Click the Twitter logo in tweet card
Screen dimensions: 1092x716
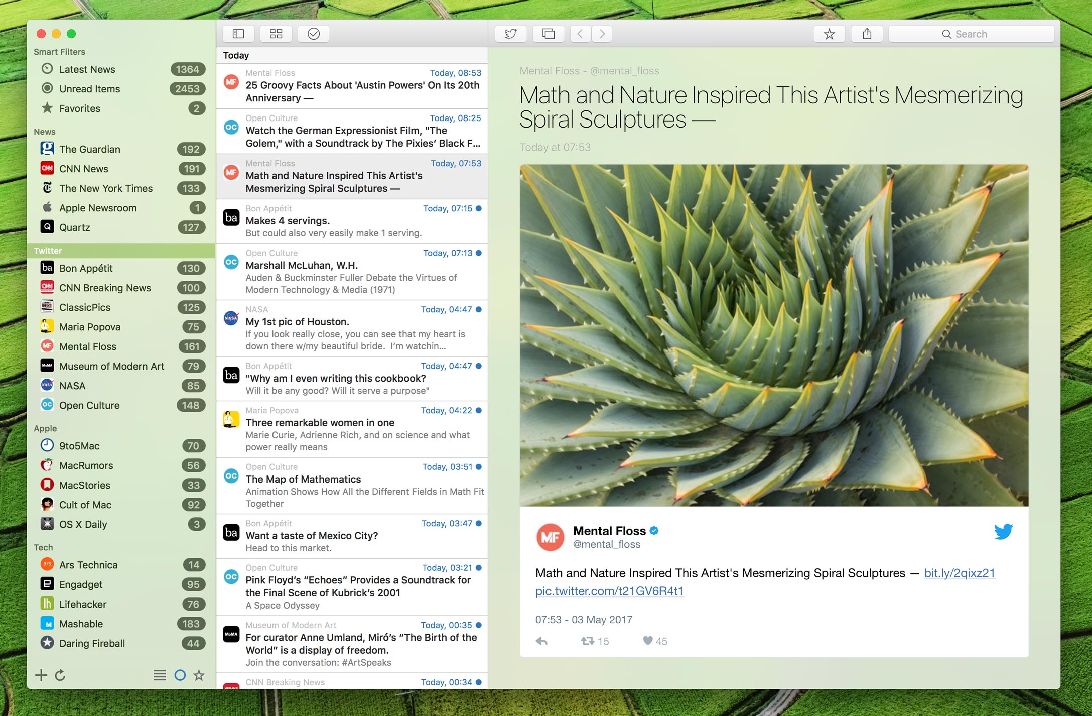[1004, 531]
